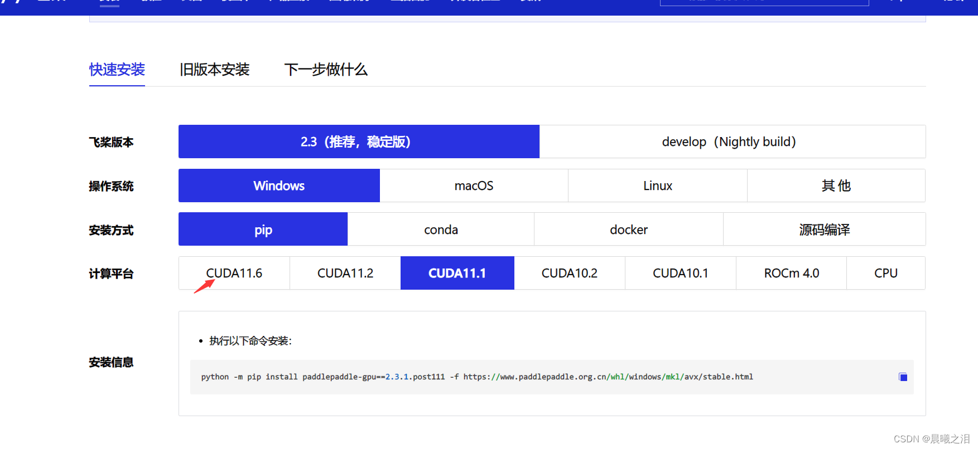The image size is (978, 449).
Task: Click the 执行以下命令安装 instruction text
Action: 250,341
